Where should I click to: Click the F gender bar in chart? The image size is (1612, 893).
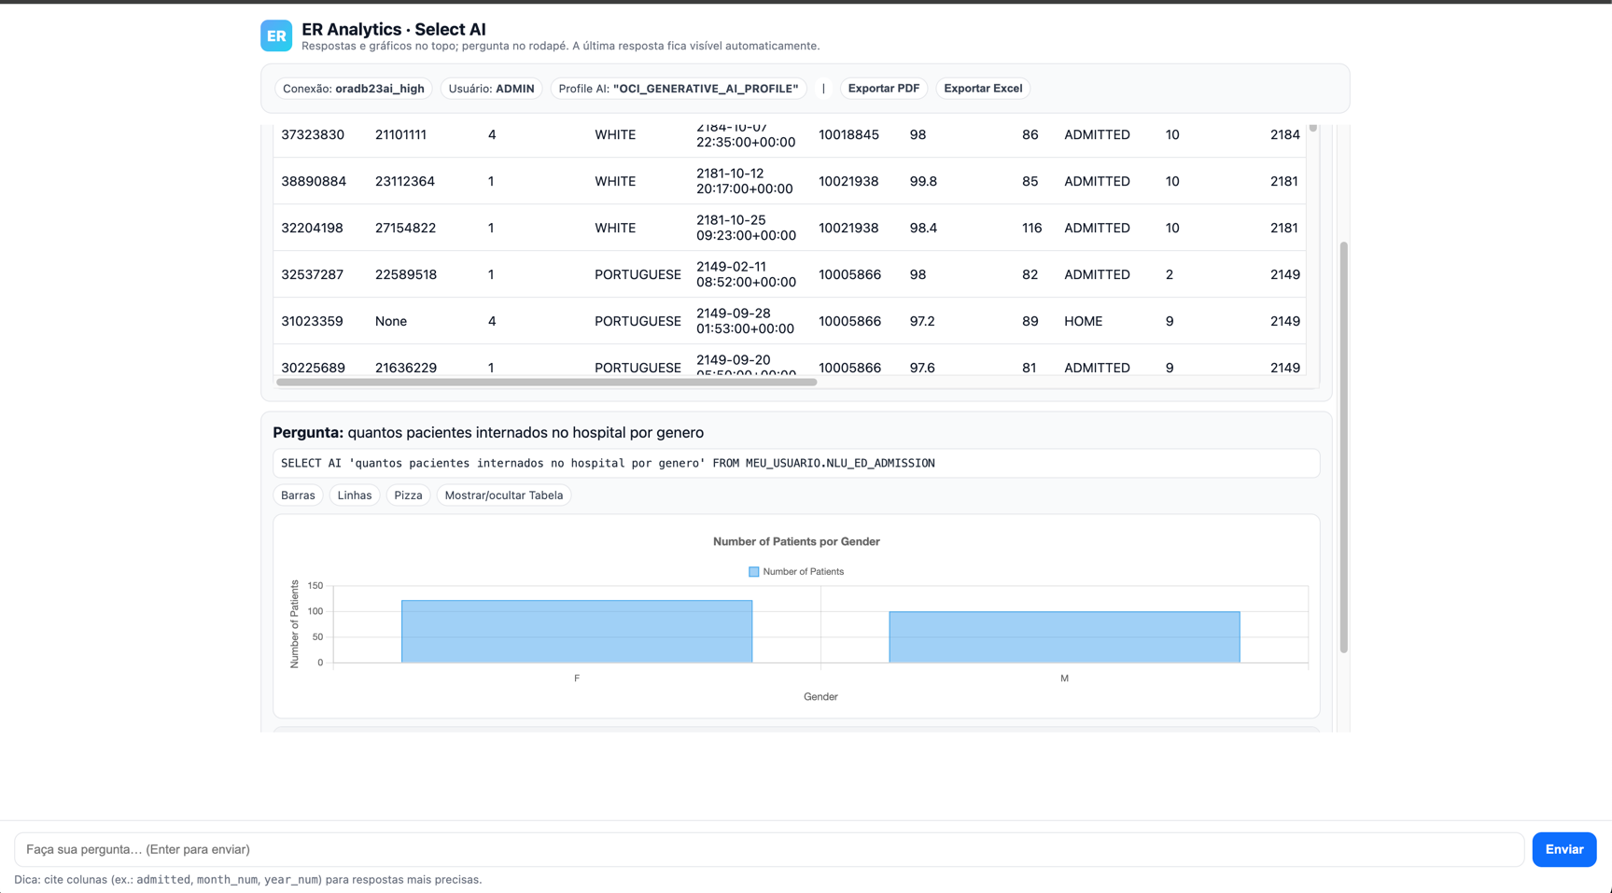tap(576, 632)
